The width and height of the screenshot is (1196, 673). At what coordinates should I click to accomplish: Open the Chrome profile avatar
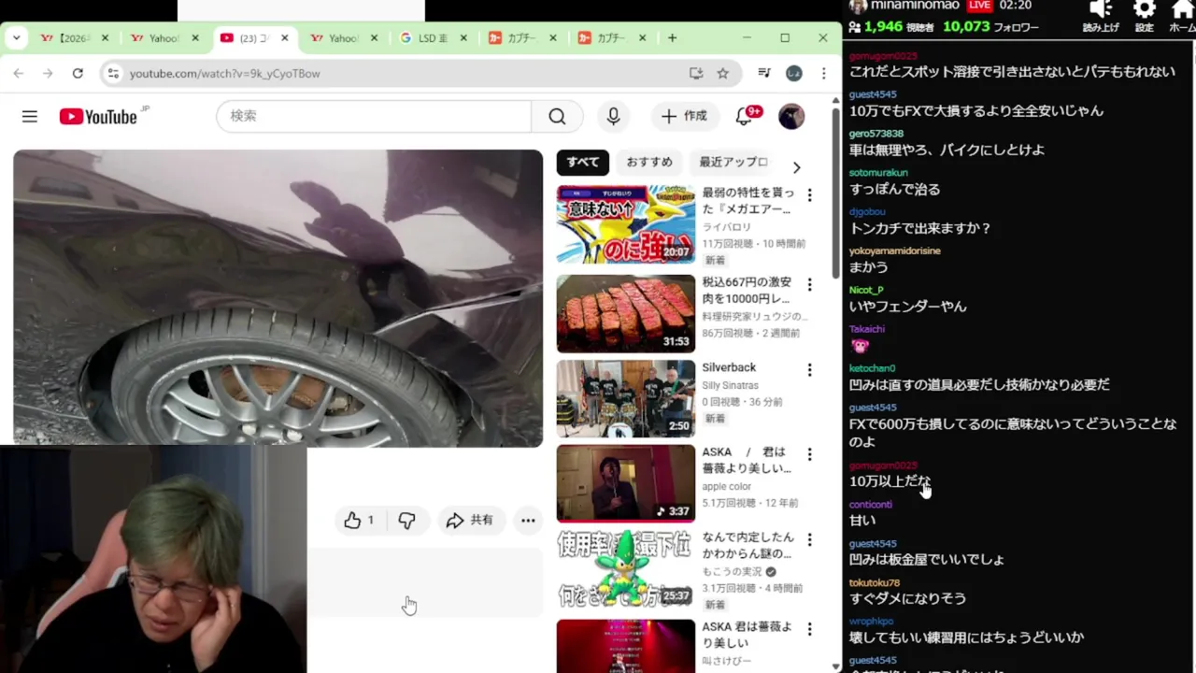[794, 73]
